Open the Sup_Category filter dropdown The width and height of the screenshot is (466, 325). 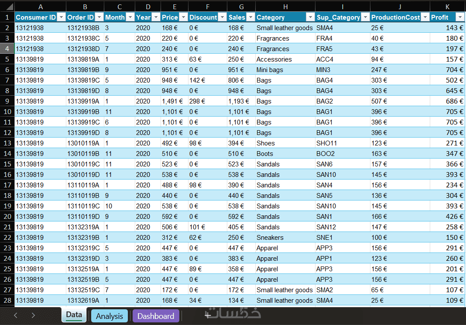pos(365,17)
